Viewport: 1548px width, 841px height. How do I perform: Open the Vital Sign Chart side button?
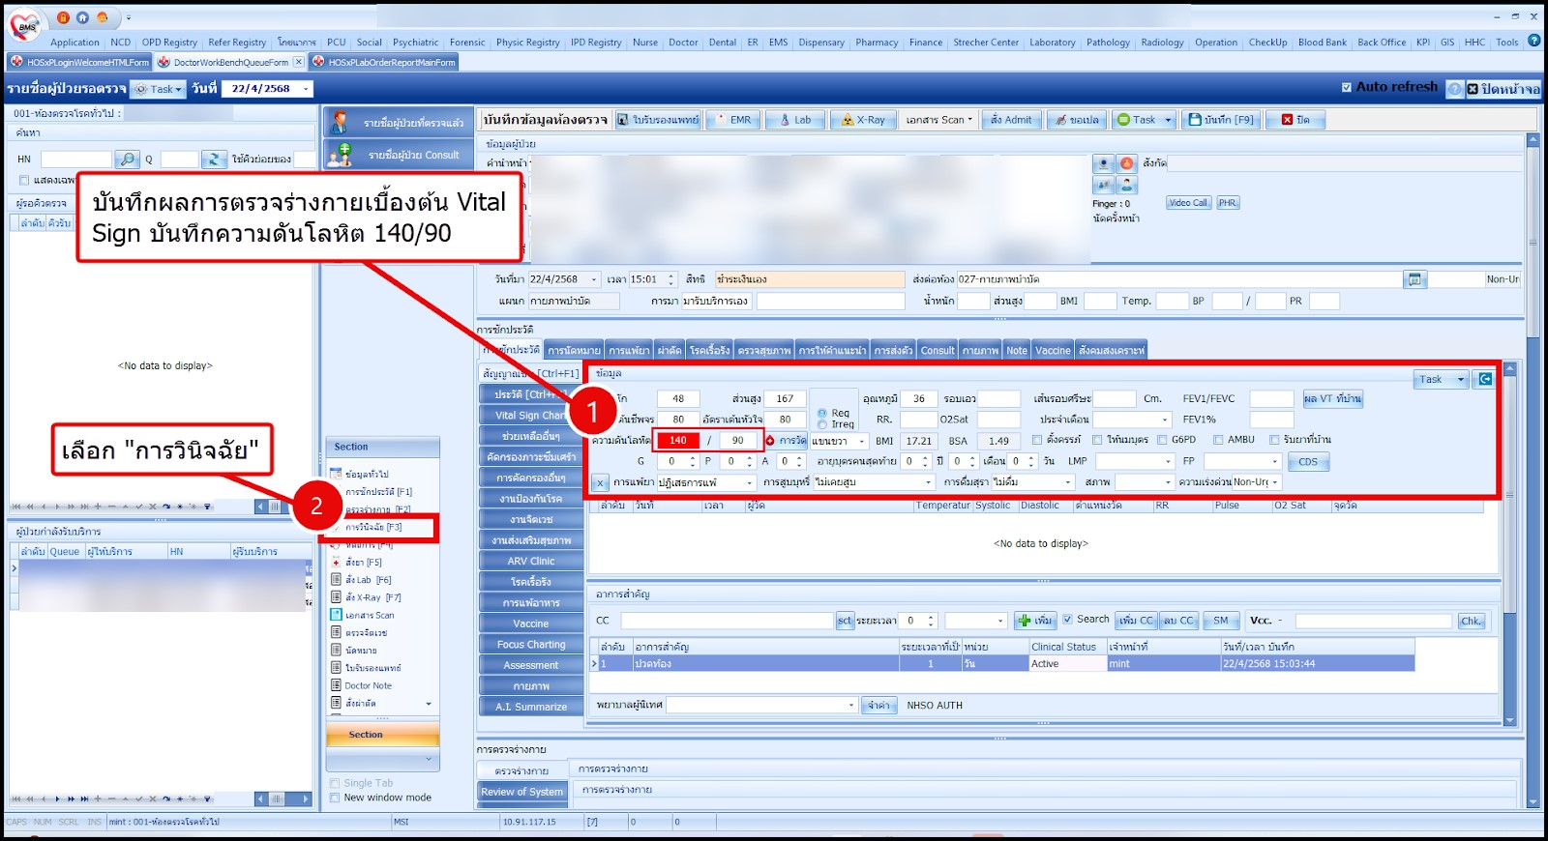click(530, 416)
